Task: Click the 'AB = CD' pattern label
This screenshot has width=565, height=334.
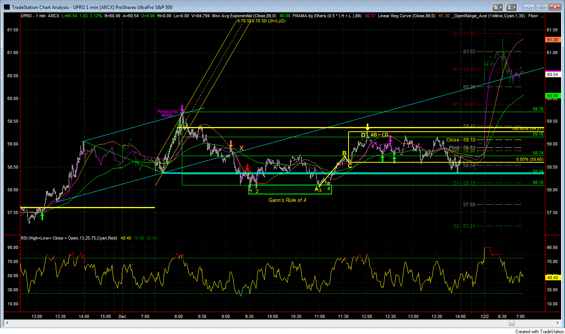Action: (380, 135)
